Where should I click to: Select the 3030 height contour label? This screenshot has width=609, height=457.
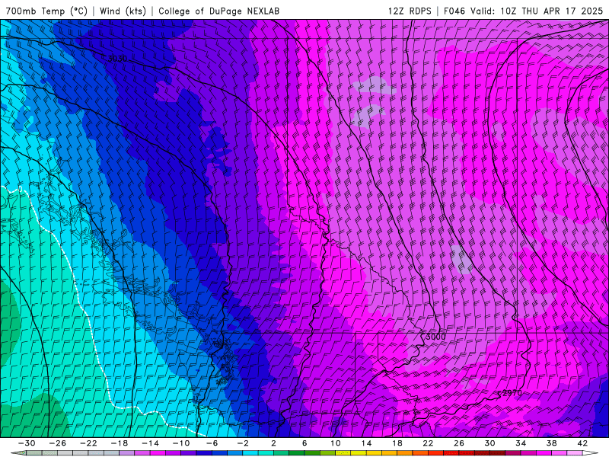117,59
